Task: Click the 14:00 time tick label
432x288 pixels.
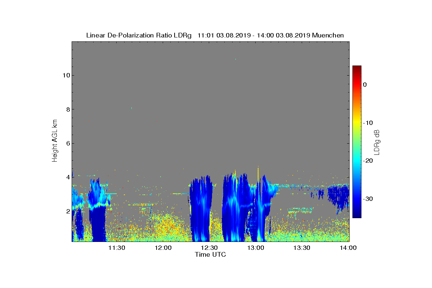Action: [x=348, y=248]
